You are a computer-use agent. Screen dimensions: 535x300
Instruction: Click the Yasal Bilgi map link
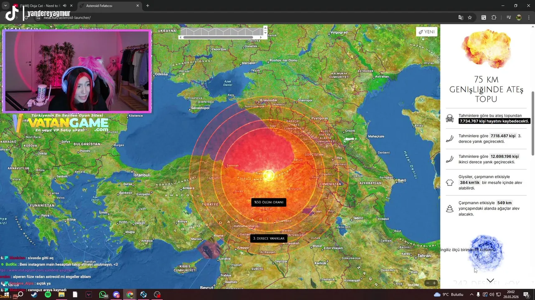pyautogui.click(x=413, y=285)
